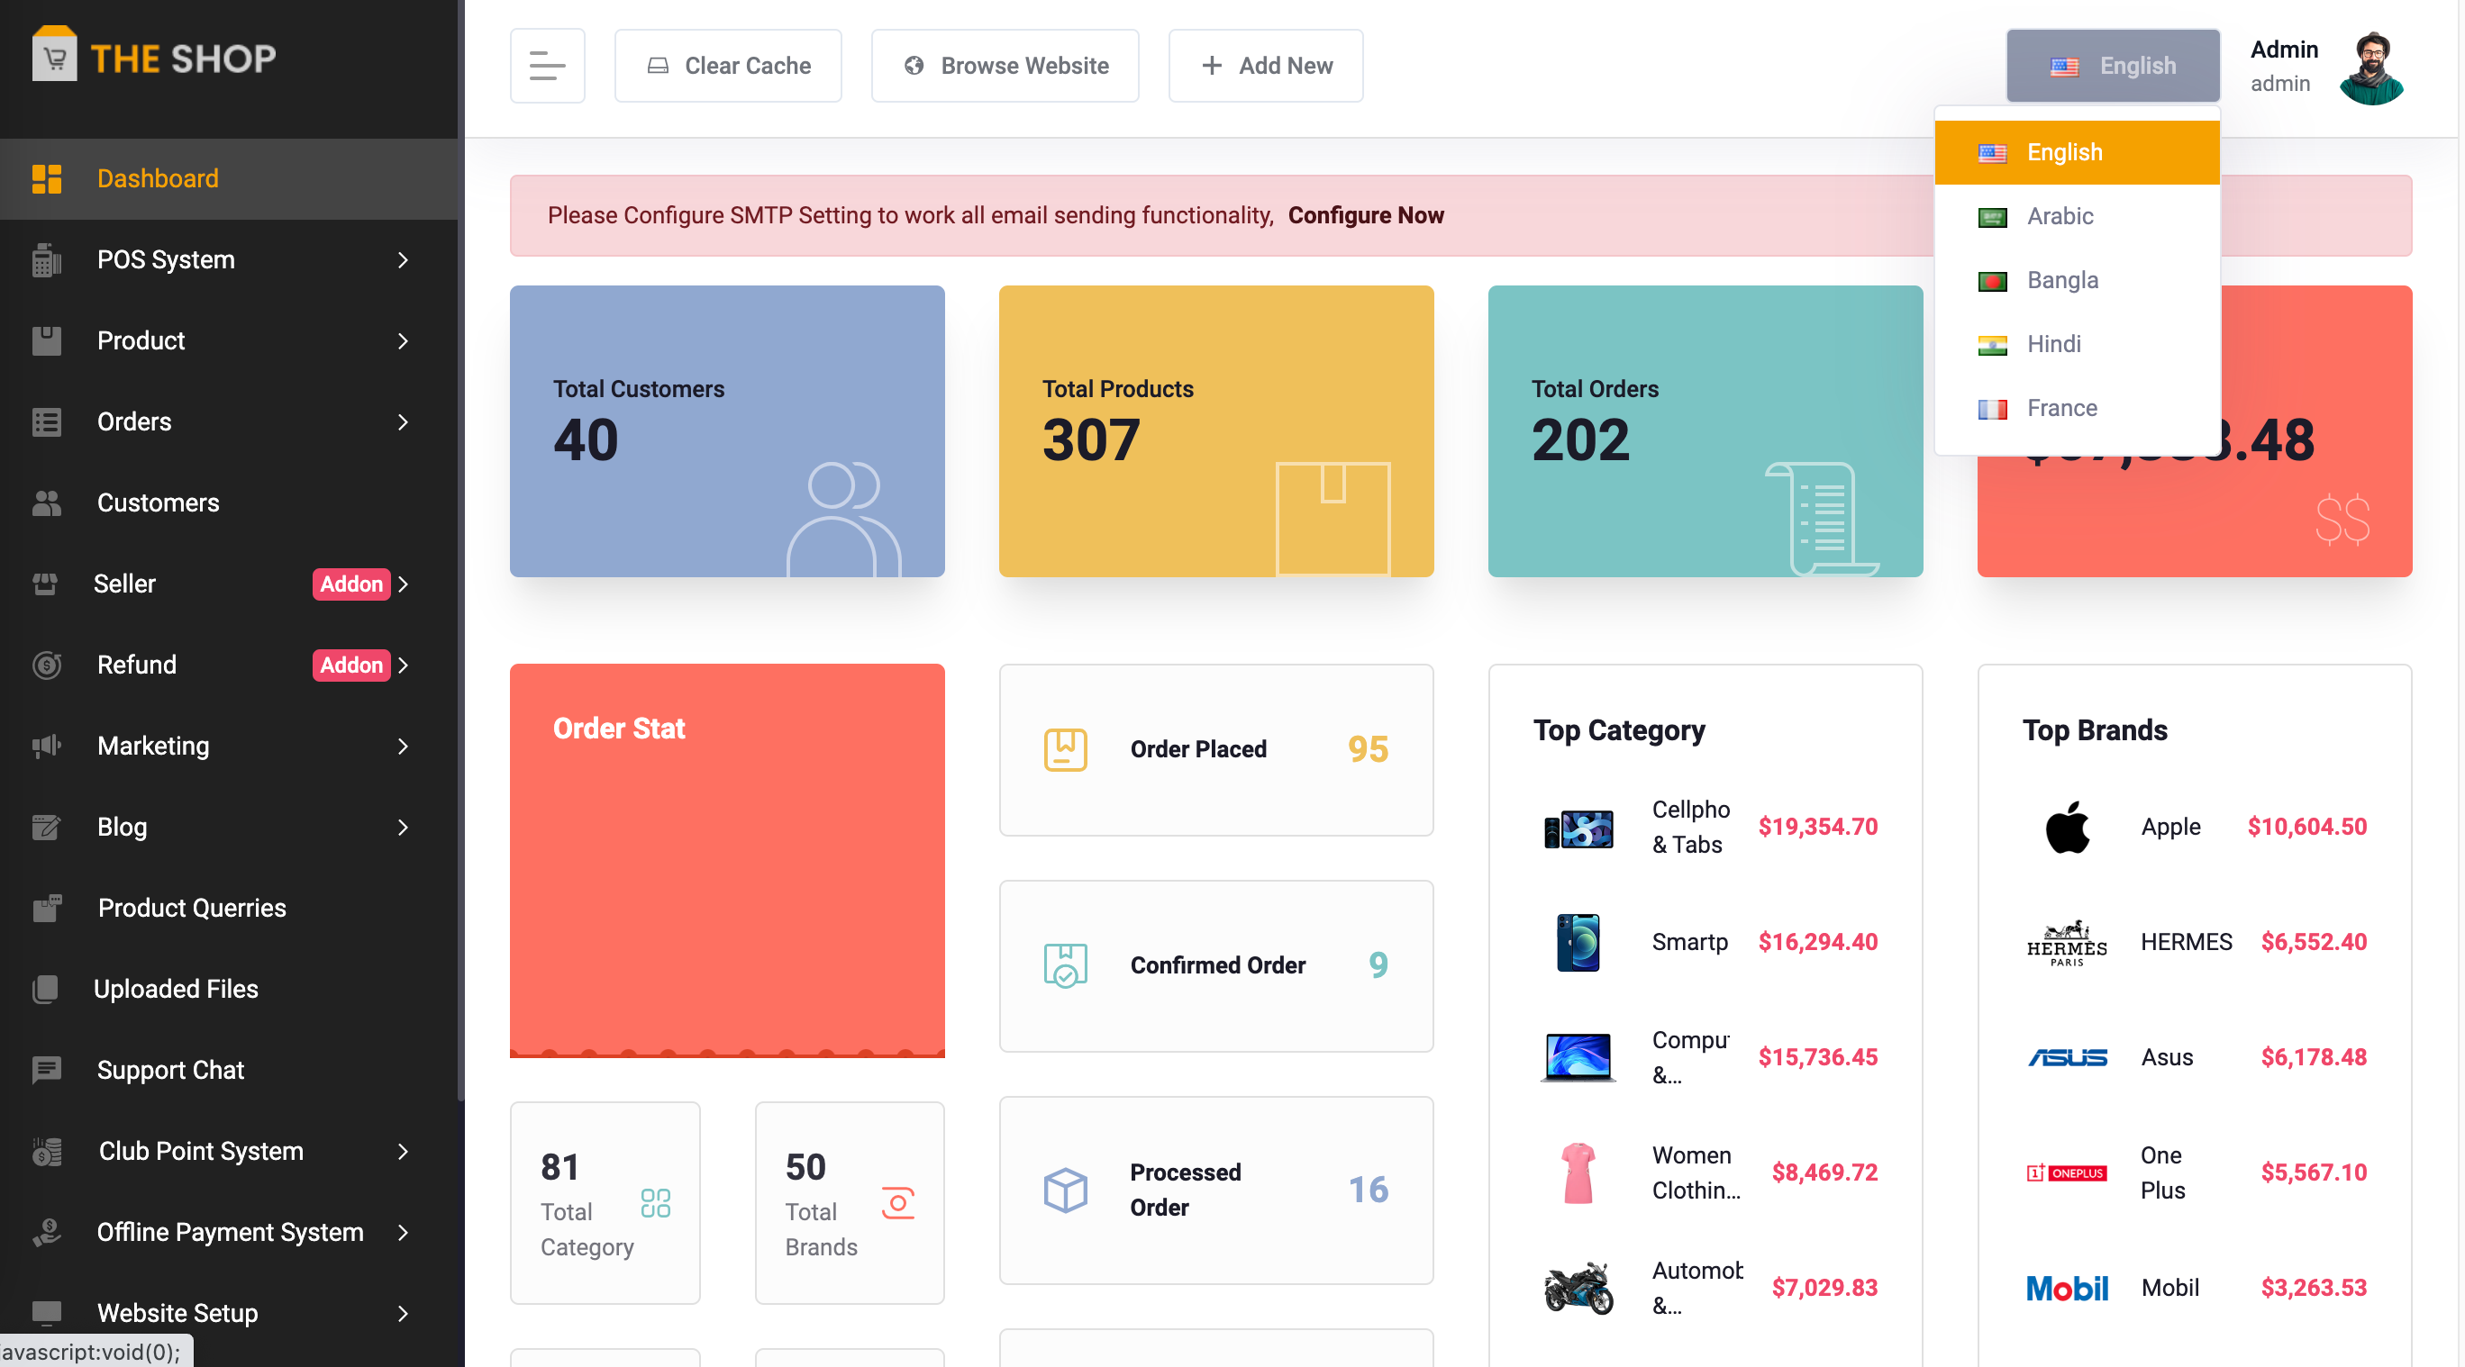Click the Women Clothing dress thumbnail
Viewport: 2465px width, 1367px height.
[x=1578, y=1172]
